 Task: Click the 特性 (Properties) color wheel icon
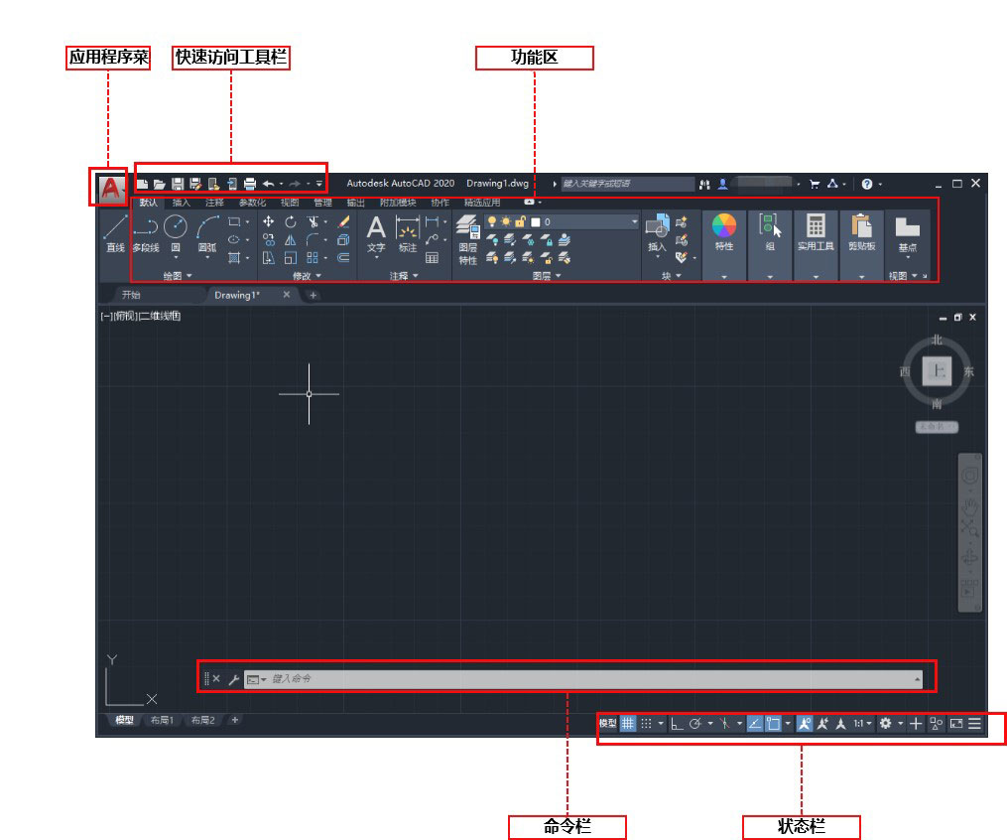(x=723, y=223)
